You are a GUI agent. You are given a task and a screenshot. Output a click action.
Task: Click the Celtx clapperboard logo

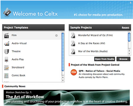click(7, 12)
